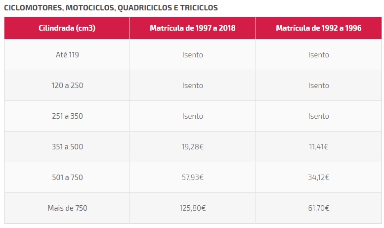Select the "501 a 750" cylinder range cell
This screenshot has height=228, width=384.
click(67, 178)
